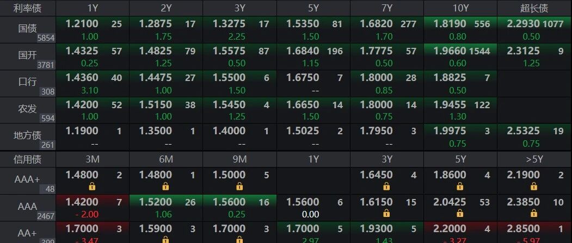Click the lock icon under AAA+ 9M yield
Screen dimensions: 572x243
click(x=239, y=186)
